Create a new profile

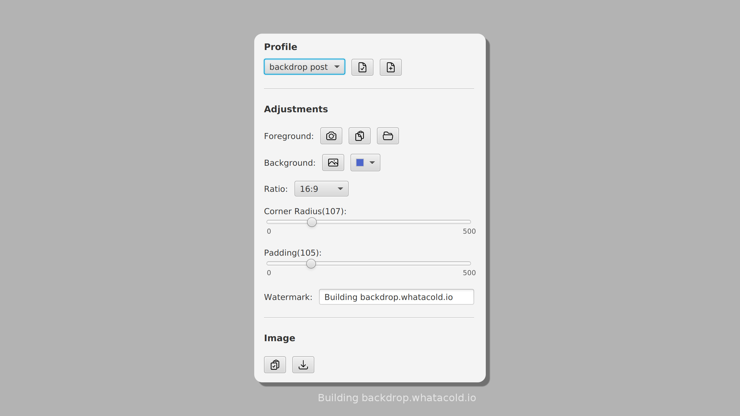click(390, 67)
